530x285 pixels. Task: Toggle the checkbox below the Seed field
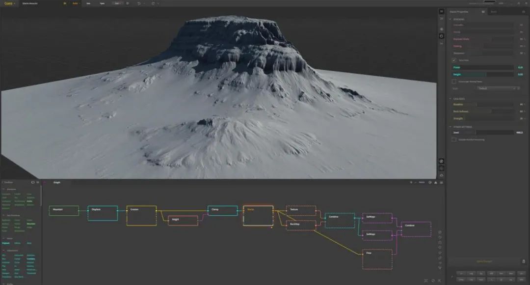click(454, 140)
